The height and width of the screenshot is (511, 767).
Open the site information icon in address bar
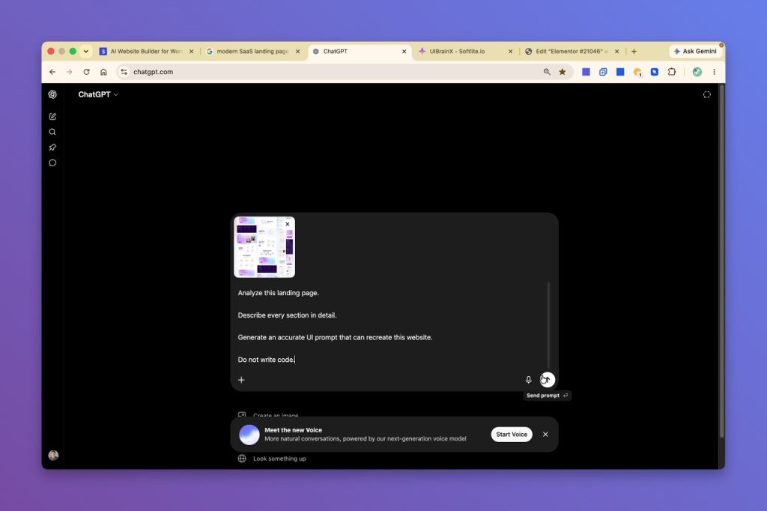[x=124, y=72]
